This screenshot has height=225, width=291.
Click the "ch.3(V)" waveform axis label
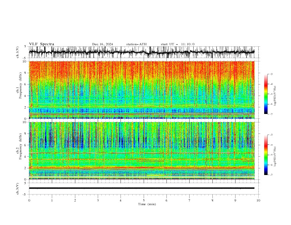18,189
